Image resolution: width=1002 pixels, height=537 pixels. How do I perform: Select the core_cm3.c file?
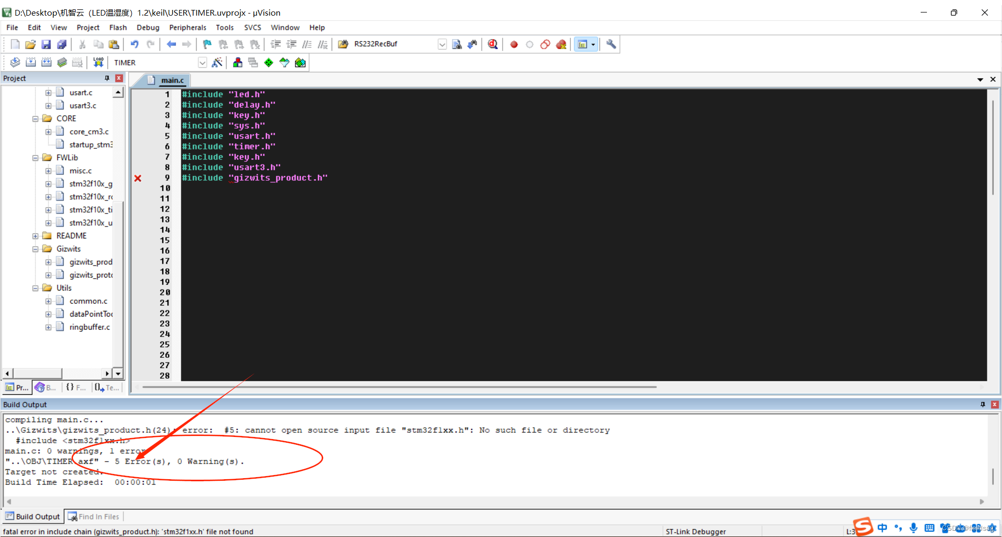click(89, 132)
